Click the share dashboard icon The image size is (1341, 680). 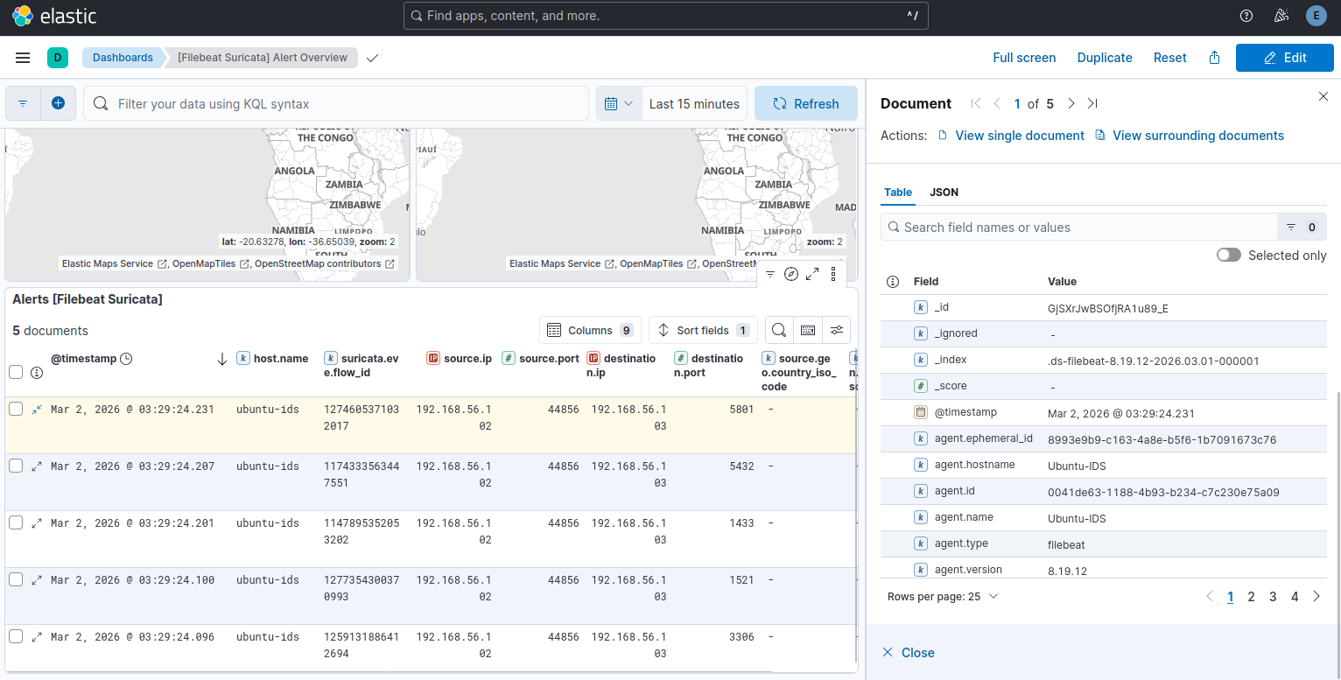1214,58
